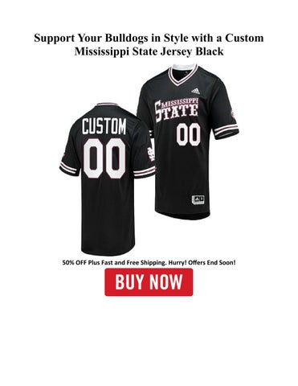
Task: Click the Mississippi State wordmark on the jersey
Action: coord(177,109)
